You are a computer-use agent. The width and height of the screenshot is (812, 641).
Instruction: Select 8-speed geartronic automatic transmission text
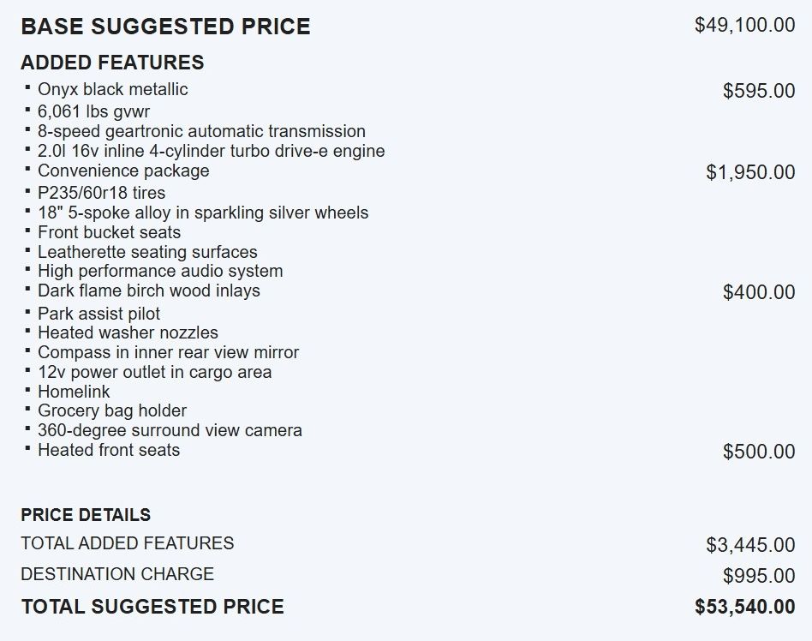click(201, 131)
